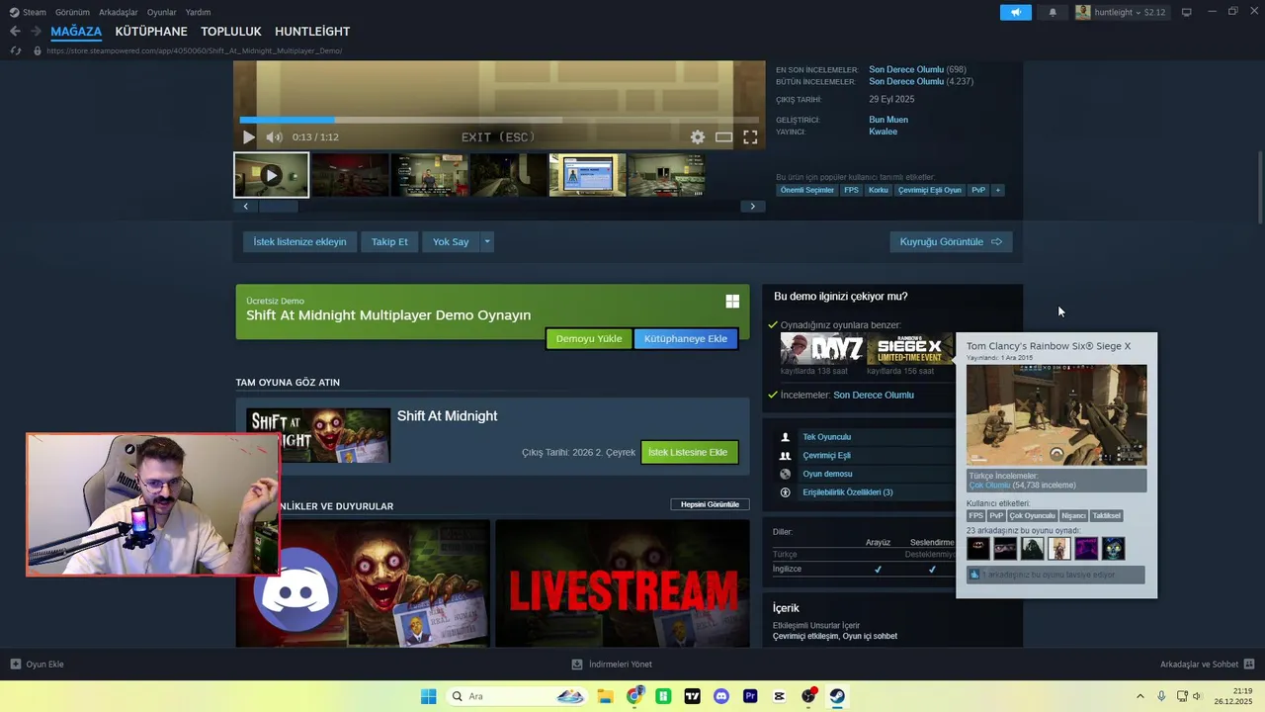Switch to the KÜTÜPHANE tab
The height and width of the screenshot is (712, 1265).
pyautogui.click(x=151, y=32)
